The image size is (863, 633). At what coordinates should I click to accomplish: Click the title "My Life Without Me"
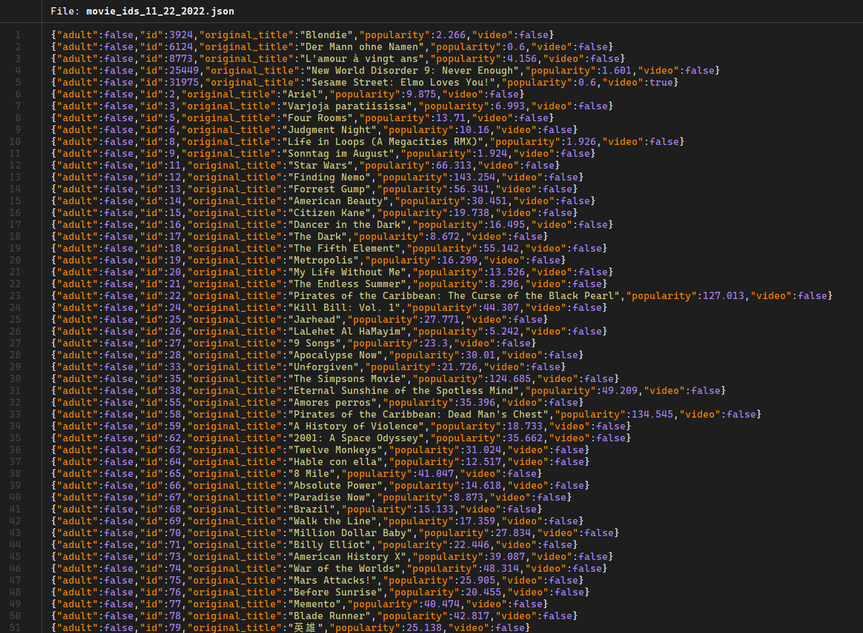[347, 272]
